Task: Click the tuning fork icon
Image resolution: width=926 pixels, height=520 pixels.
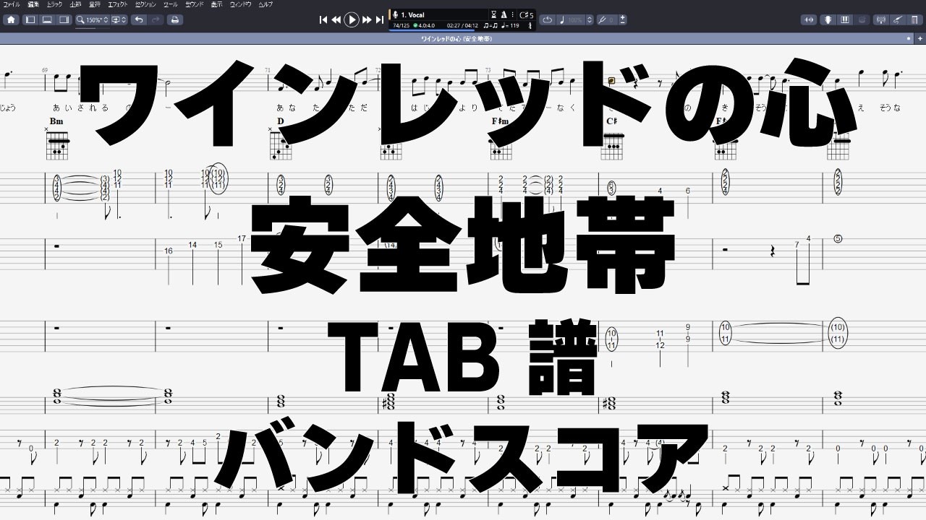Action: 530,26
